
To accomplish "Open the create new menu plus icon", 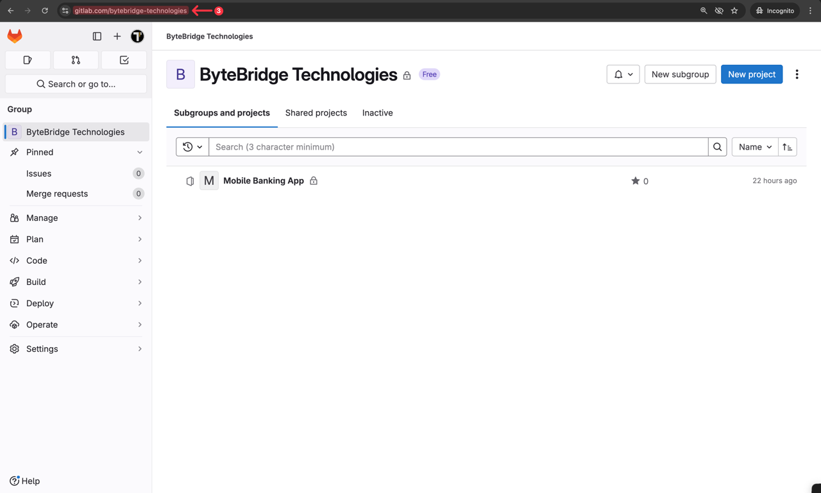I will click(117, 37).
